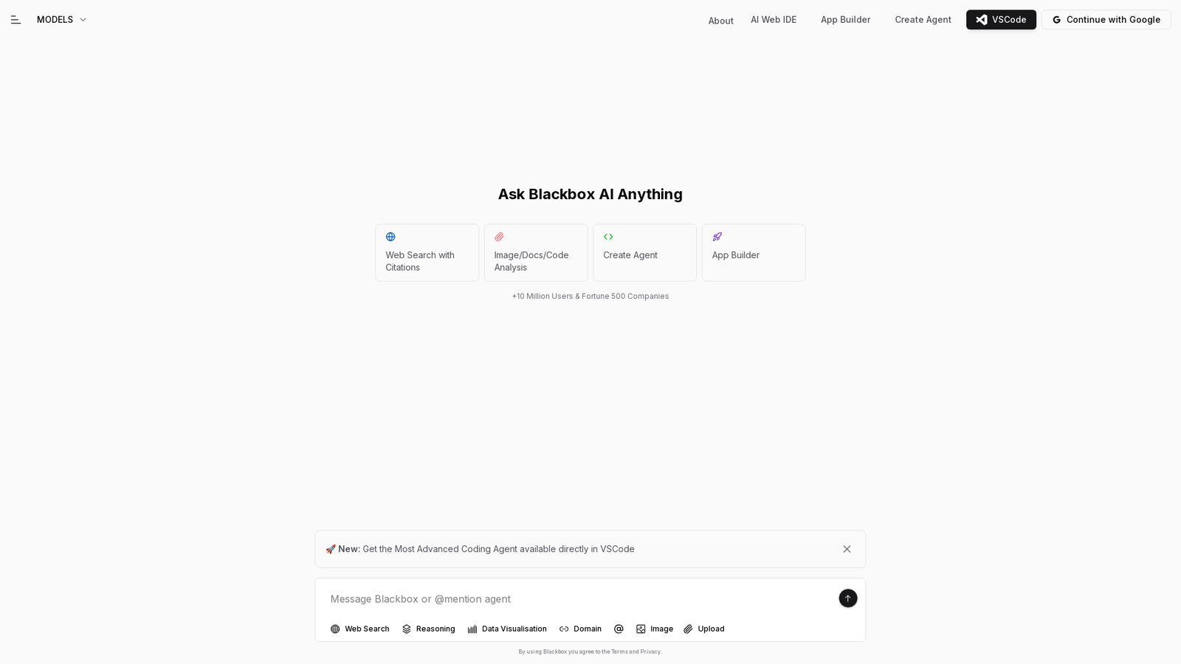Click the chevron next to MODELS
This screenshot has height=664, width=1181.
[83, 20]
